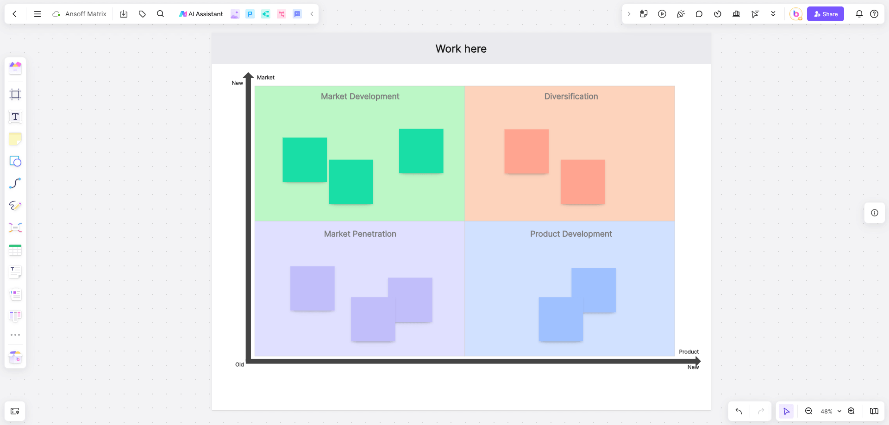
Task: Click the user avatar
Action: [x=796, y=14]
